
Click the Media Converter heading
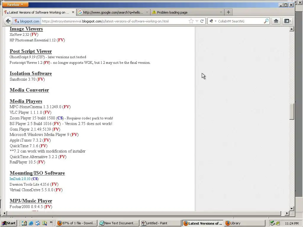point(29,90)
